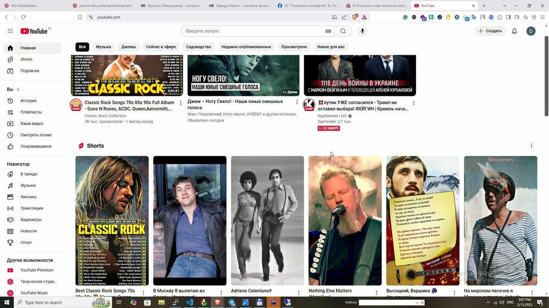Bookmark this page icon in address bar
The height and width of the screenshot is (308, 549).
[x=80, y=17]
